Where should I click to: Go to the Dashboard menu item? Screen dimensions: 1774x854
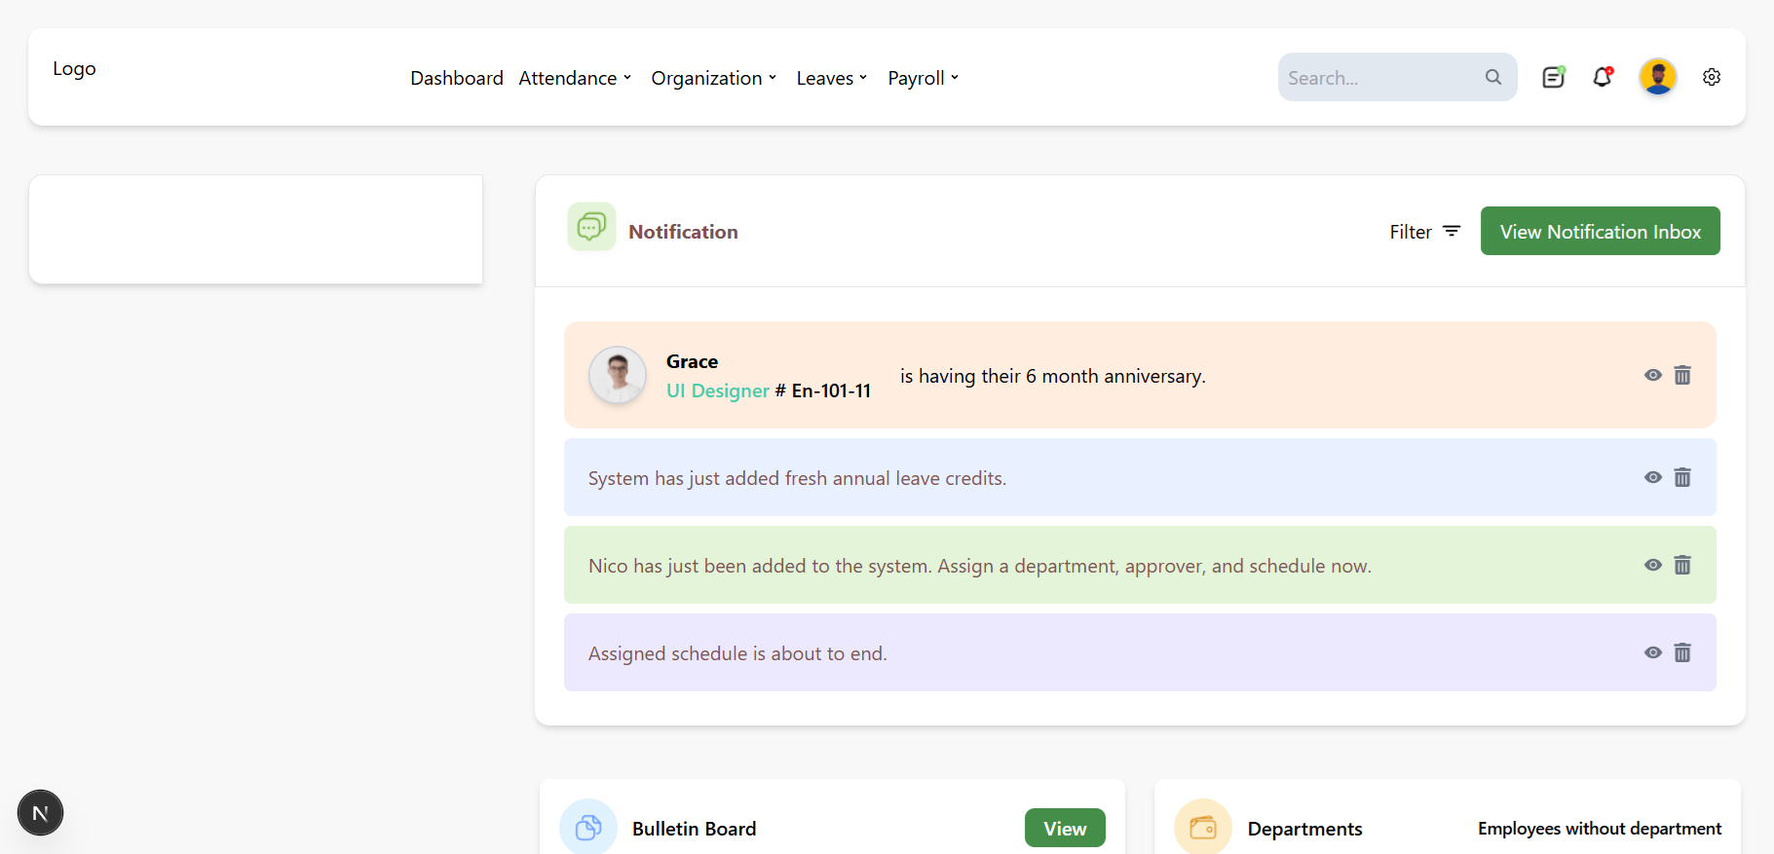pos(457,78)
